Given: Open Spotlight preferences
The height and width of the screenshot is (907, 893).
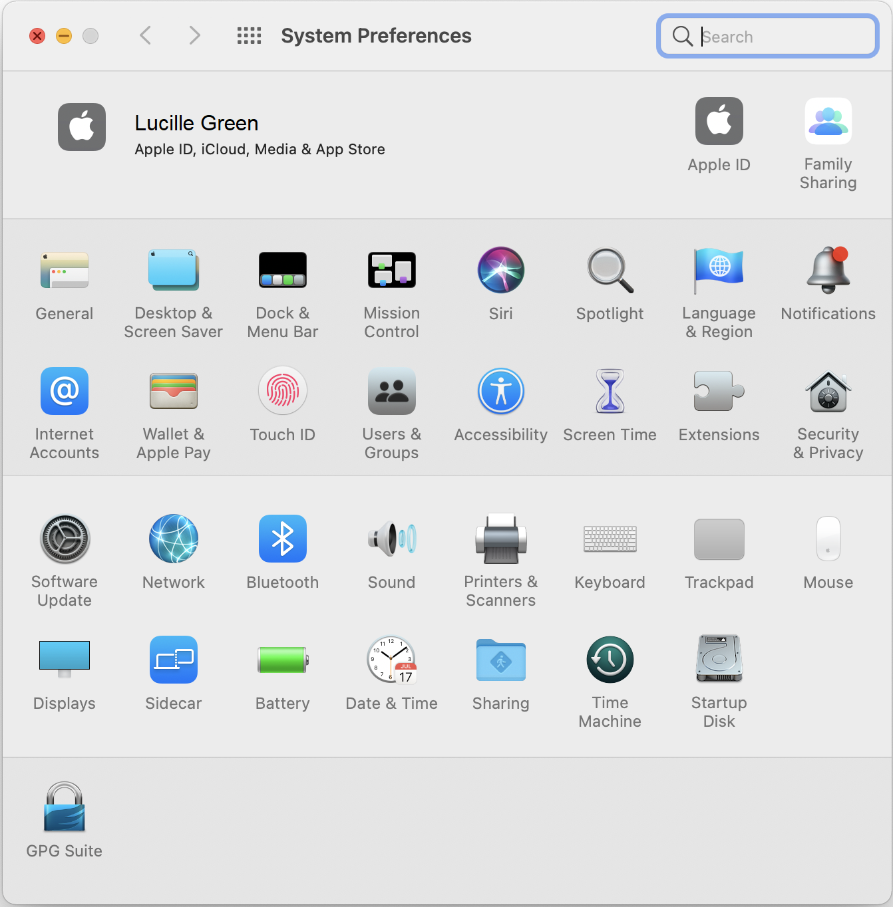Looking at the screenshot, I should pyautogui.click(x=610, y=271).
